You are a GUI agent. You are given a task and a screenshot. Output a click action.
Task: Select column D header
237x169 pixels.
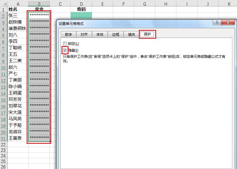[81, 4]
